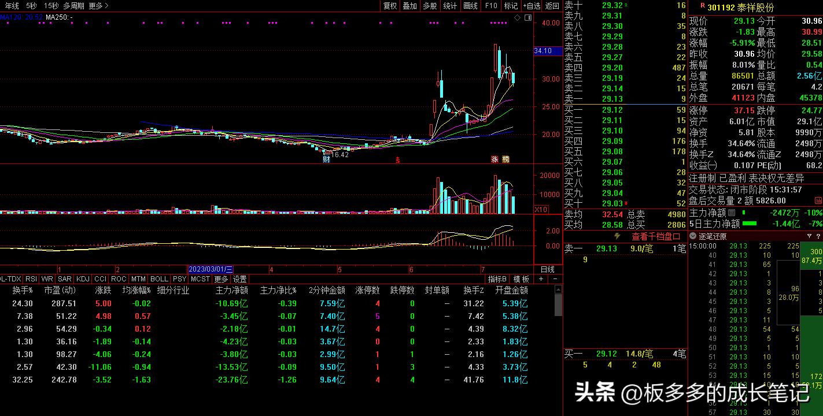Open the 叠加 overlay function
The height and width of the screenshot is (416, 823).
pyautogui.click(x=409, y=6)
